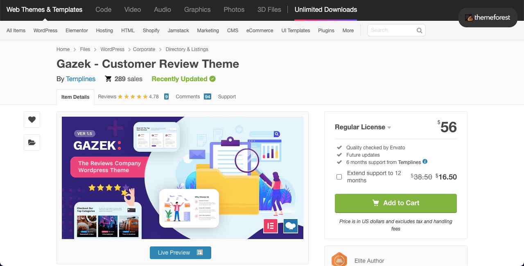Click the Recently Updated label
This screenshot has width=524, height=266.
[179, 79]
